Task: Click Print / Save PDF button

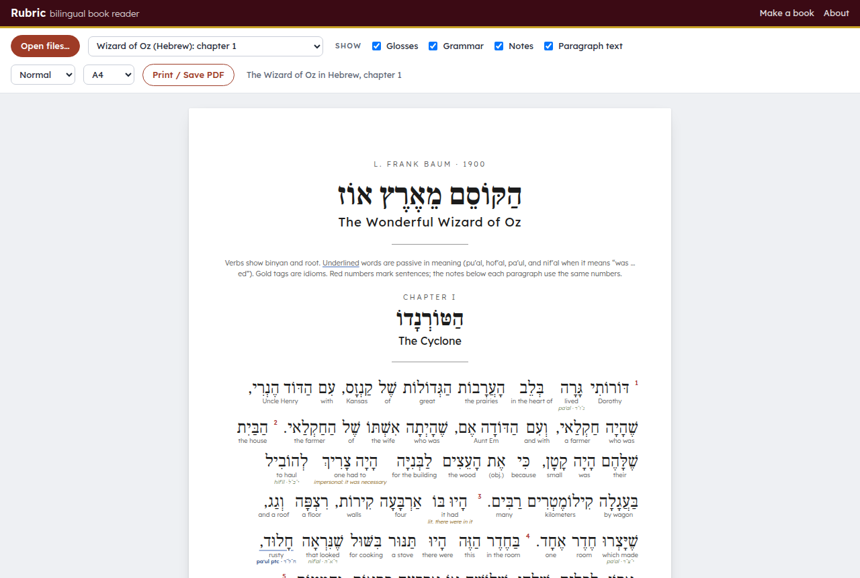Action: coord(188,75)
